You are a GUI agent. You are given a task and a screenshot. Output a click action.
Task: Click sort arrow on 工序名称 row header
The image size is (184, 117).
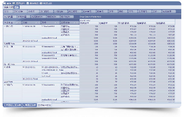point(74,23)
